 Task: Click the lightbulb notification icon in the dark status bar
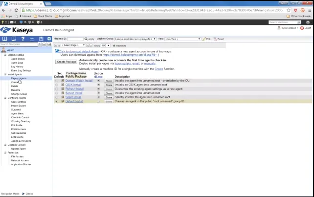pos(2,22)
